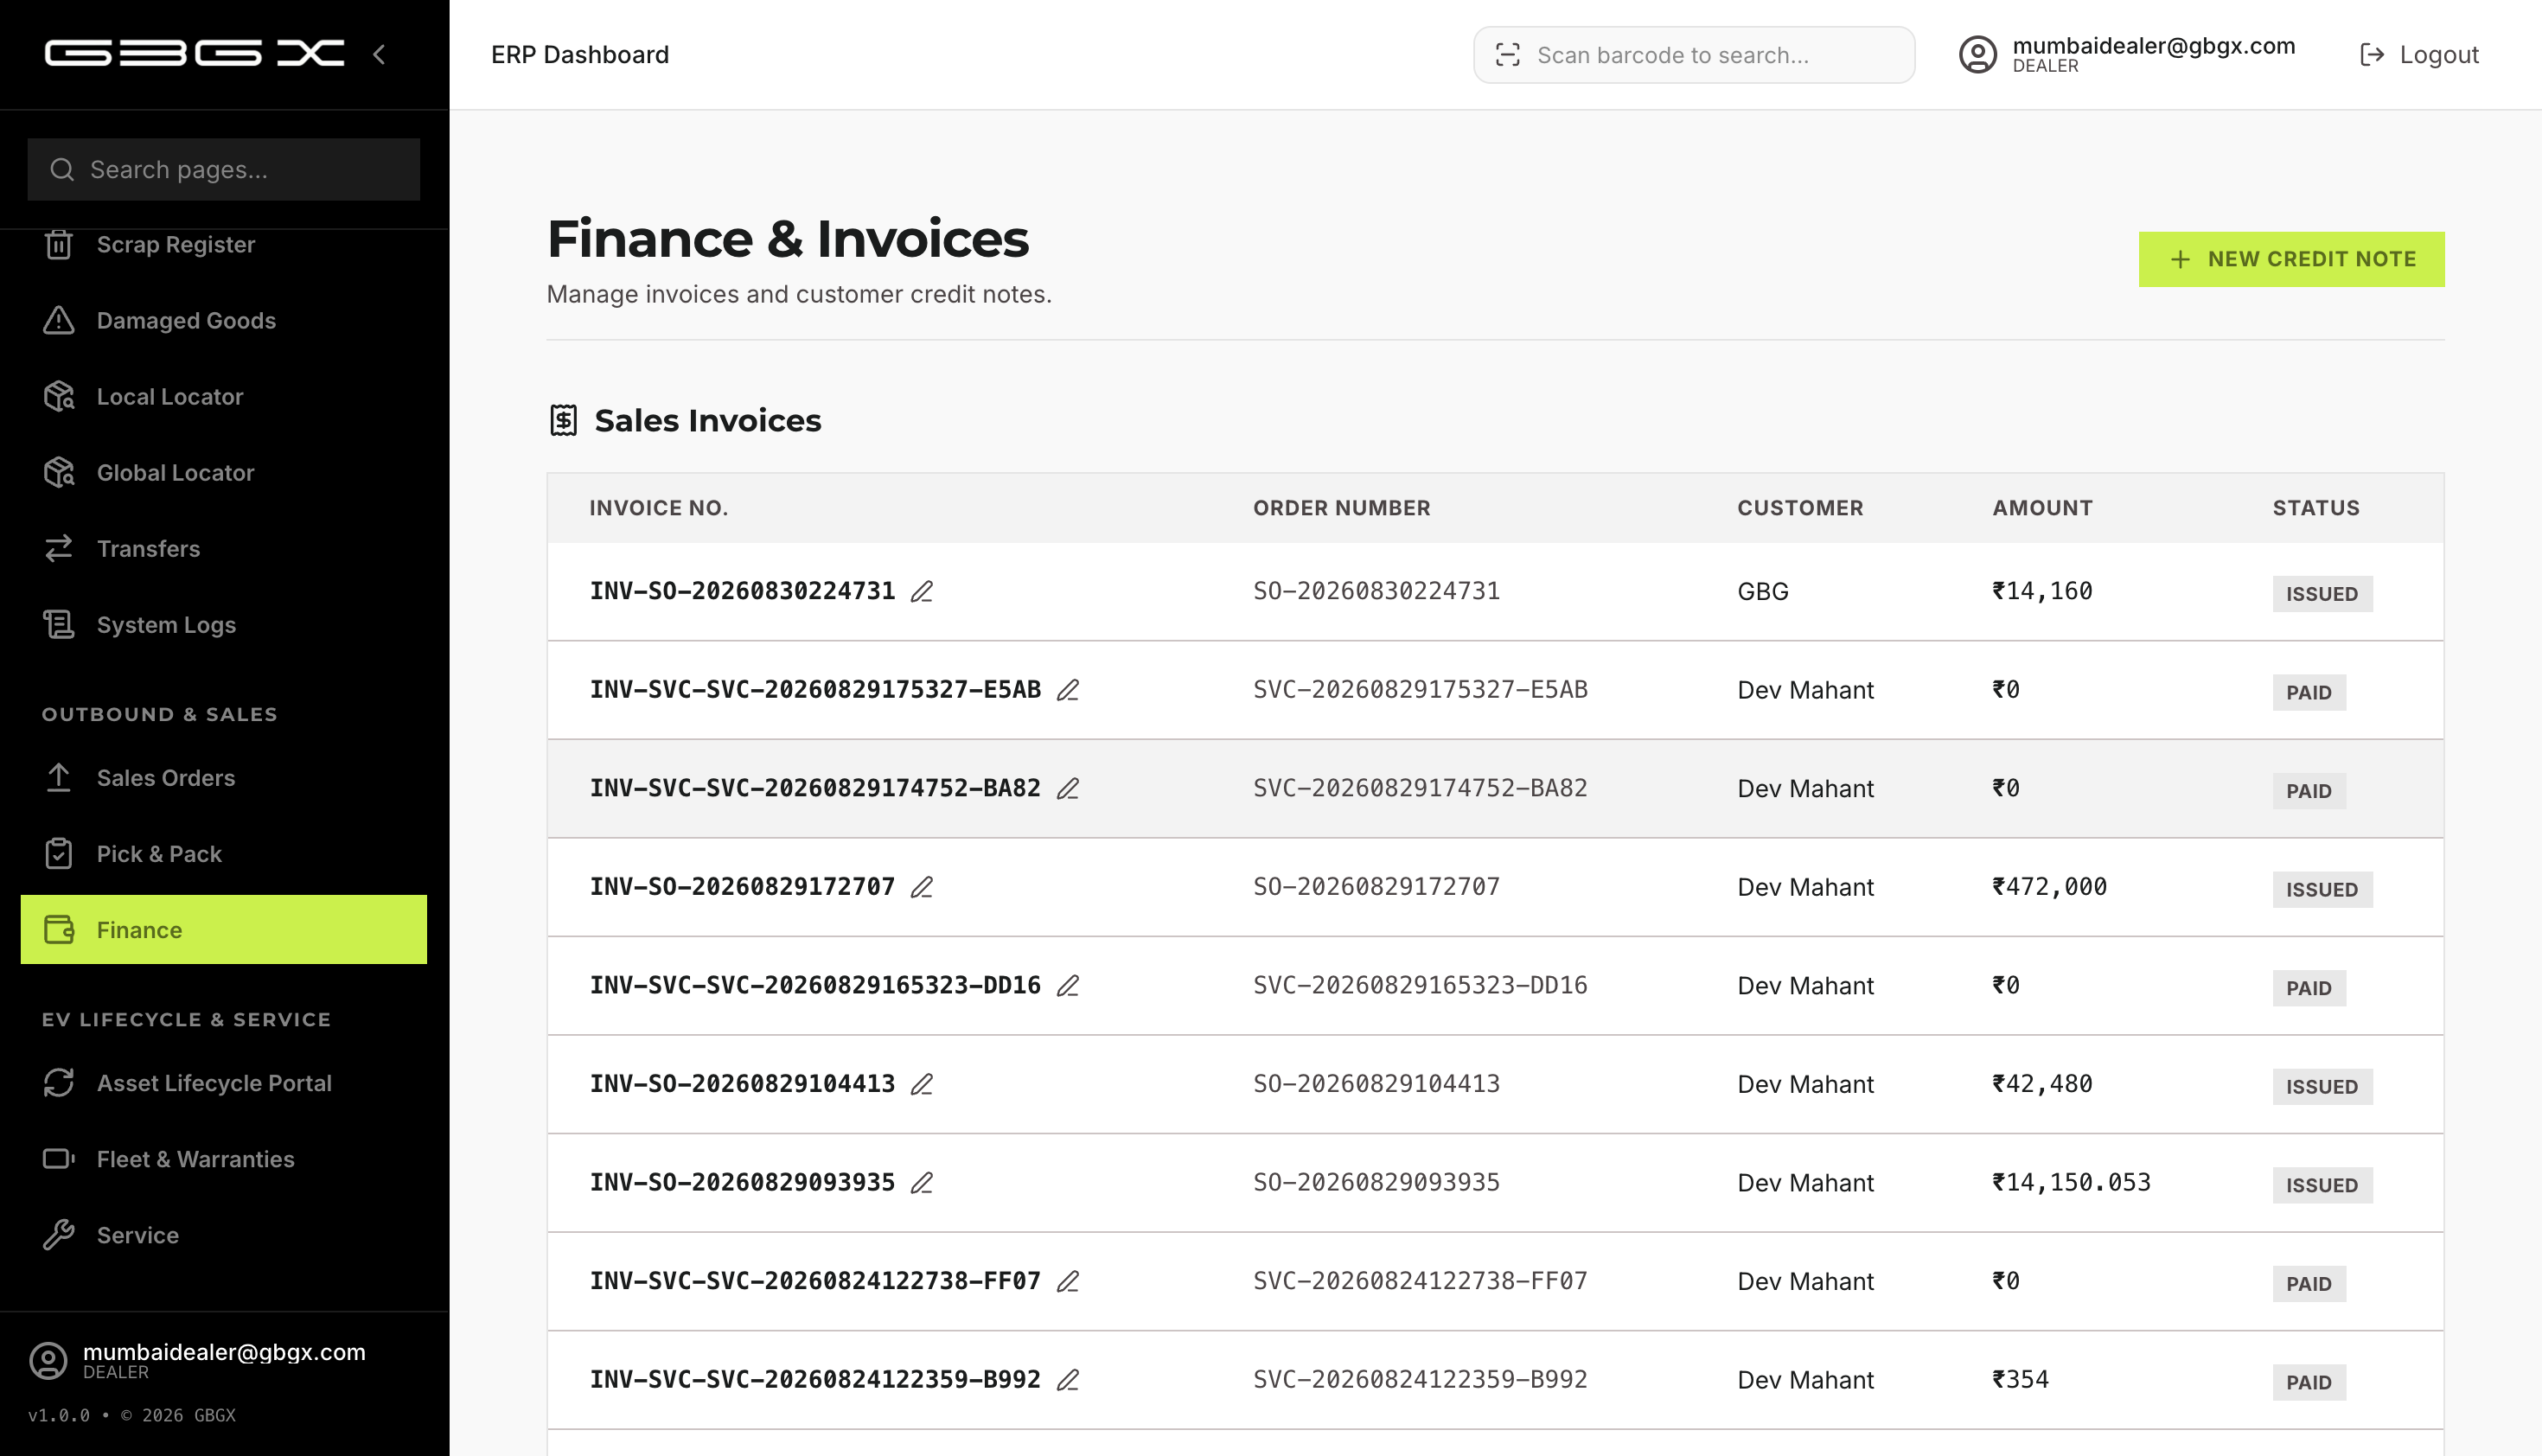
Task: Open the Service page label
Action: pyautogui.click(x=138, y=1235)
